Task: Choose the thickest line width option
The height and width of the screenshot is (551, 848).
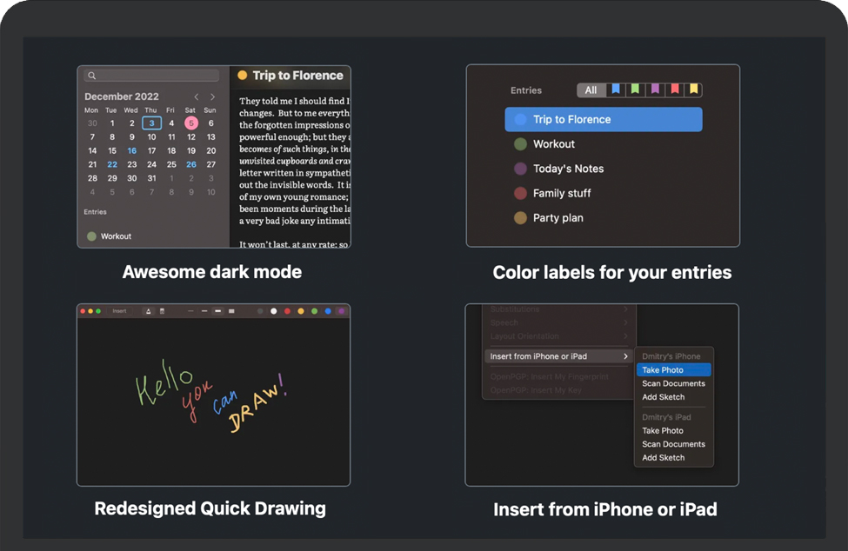Action: (231, 311)
